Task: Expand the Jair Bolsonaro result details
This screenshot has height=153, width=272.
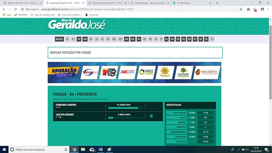Action: click(x=151, y=116)
